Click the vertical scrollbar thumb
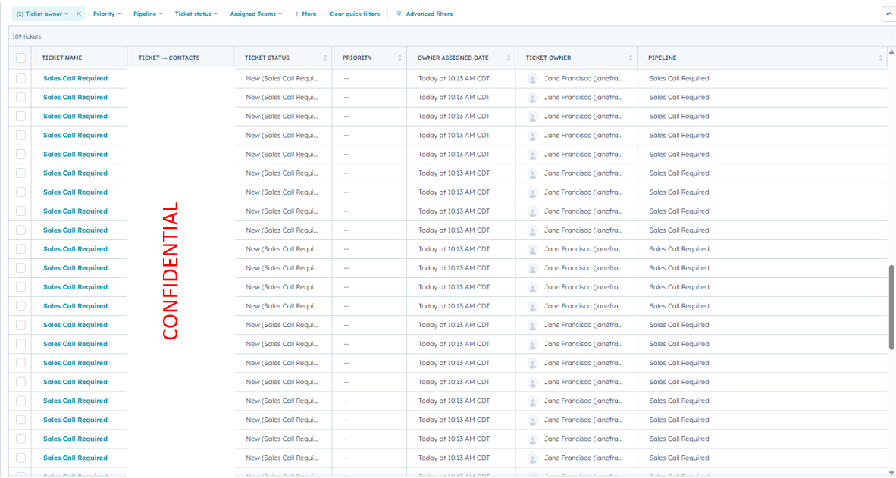 [x=891, y=307]
